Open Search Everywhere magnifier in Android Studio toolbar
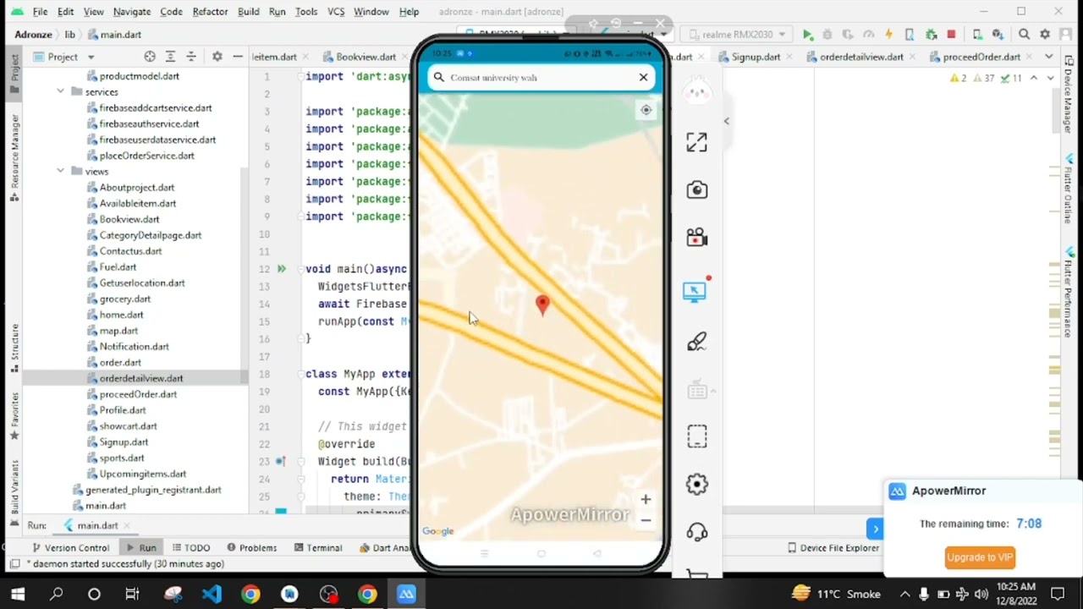 (x=1024, y=35)
